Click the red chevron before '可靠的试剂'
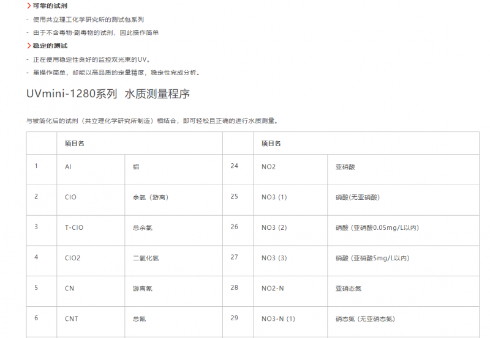 (29, 6)
